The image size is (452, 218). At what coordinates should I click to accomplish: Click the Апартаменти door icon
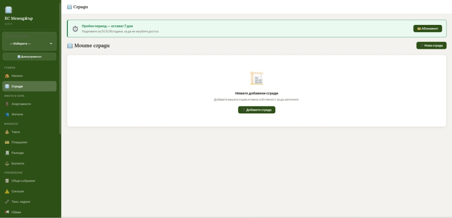coord(7,104)
